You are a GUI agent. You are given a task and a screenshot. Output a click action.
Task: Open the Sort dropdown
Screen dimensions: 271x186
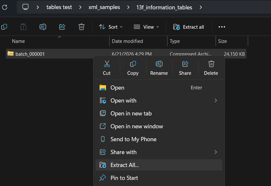pyautogui.click(x=111, y=27)
